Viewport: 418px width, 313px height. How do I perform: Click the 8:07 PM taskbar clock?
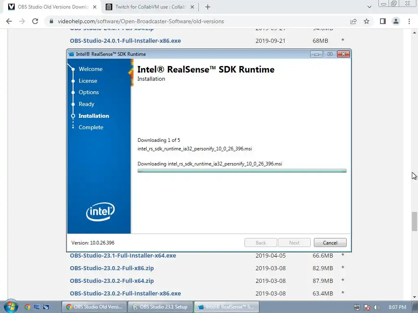(x=397, y=307)
